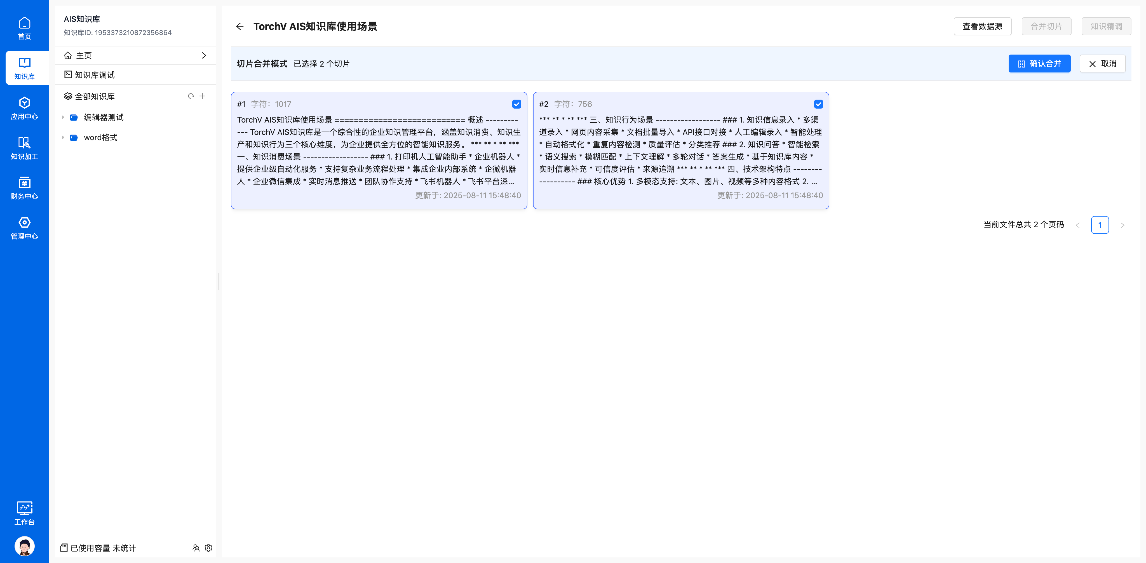Click 确认合并 to merge slices
This screenshot has height=563, width=1146.
pyautogui.click(x=1039, y=64)
